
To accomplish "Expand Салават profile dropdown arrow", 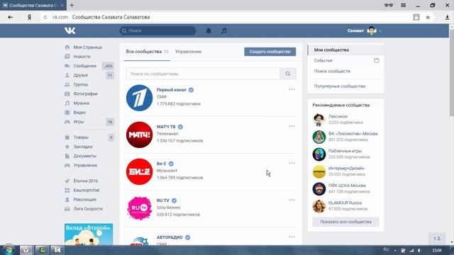I will [380, 31].
